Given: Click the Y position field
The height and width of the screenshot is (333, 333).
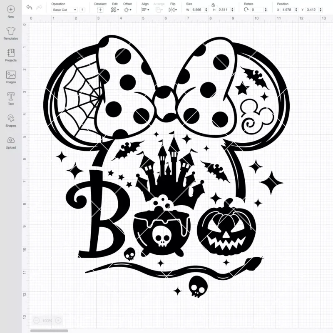Looking at the screenshot, I should [x=311, y=10].
